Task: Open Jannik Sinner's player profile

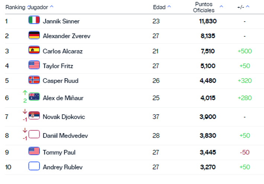Action: (61, 21)
